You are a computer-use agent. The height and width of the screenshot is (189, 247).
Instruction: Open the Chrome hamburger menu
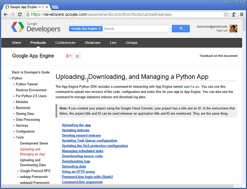(x=242, y=14)
